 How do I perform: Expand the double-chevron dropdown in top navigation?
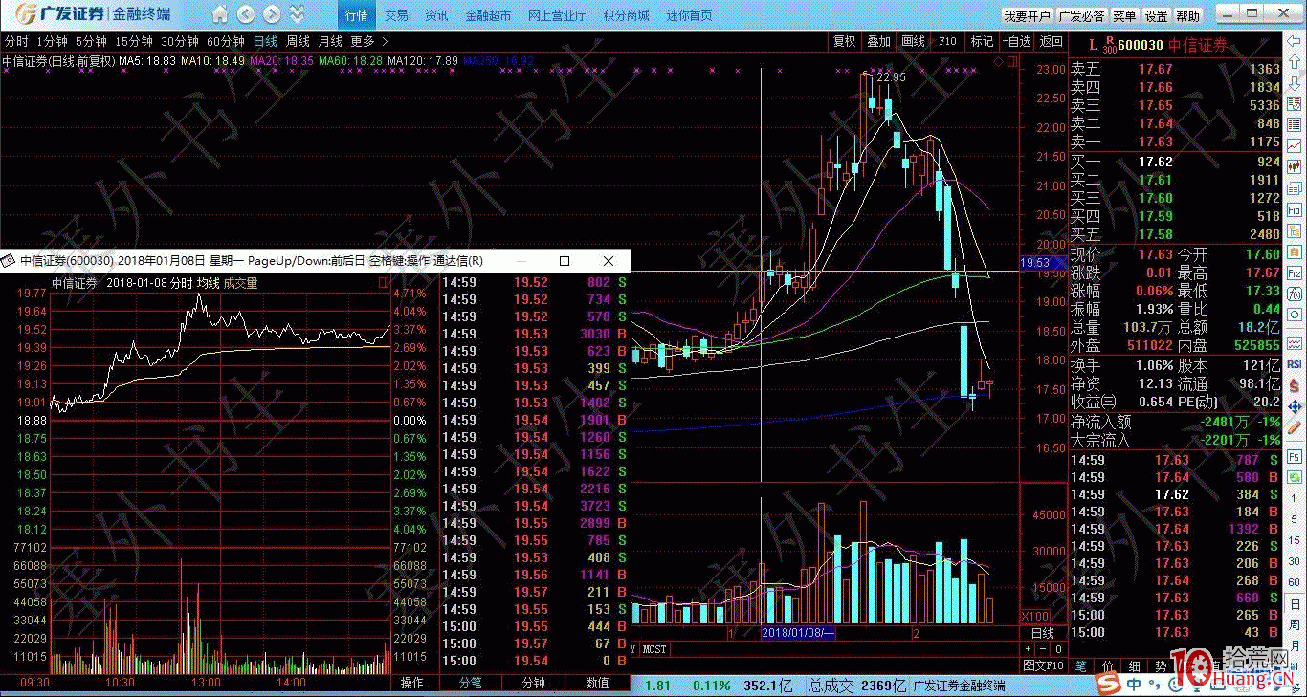click(297, 14)
